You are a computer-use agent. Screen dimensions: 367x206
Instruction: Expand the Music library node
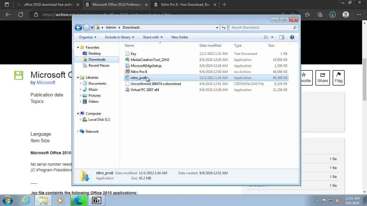click(x=81, y=90)
